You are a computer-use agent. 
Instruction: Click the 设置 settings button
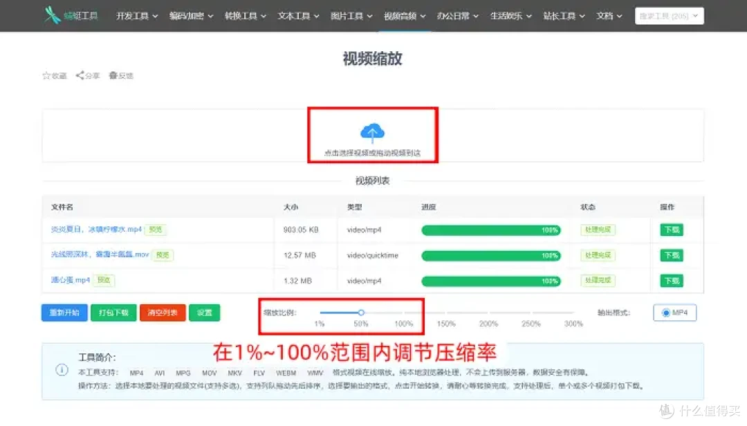coord(205,313)
